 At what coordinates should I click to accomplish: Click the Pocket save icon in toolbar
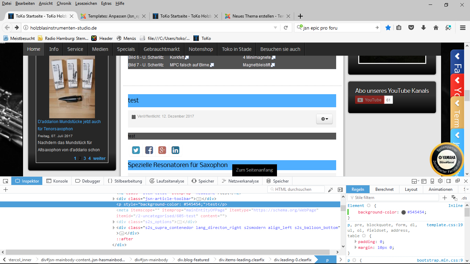tap(411, 27)
